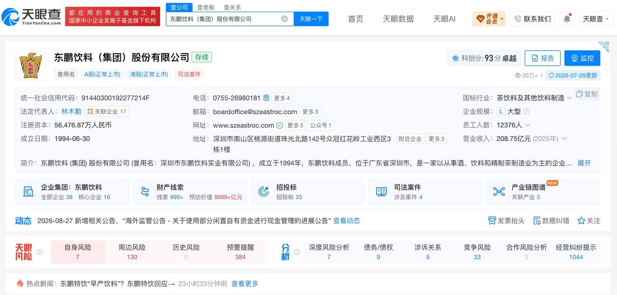The image size is (617, 295).
Task: Open 经营纠纷提示 1044
Action: 576,252
